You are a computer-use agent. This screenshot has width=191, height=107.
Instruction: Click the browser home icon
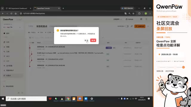tap(16, 13)
